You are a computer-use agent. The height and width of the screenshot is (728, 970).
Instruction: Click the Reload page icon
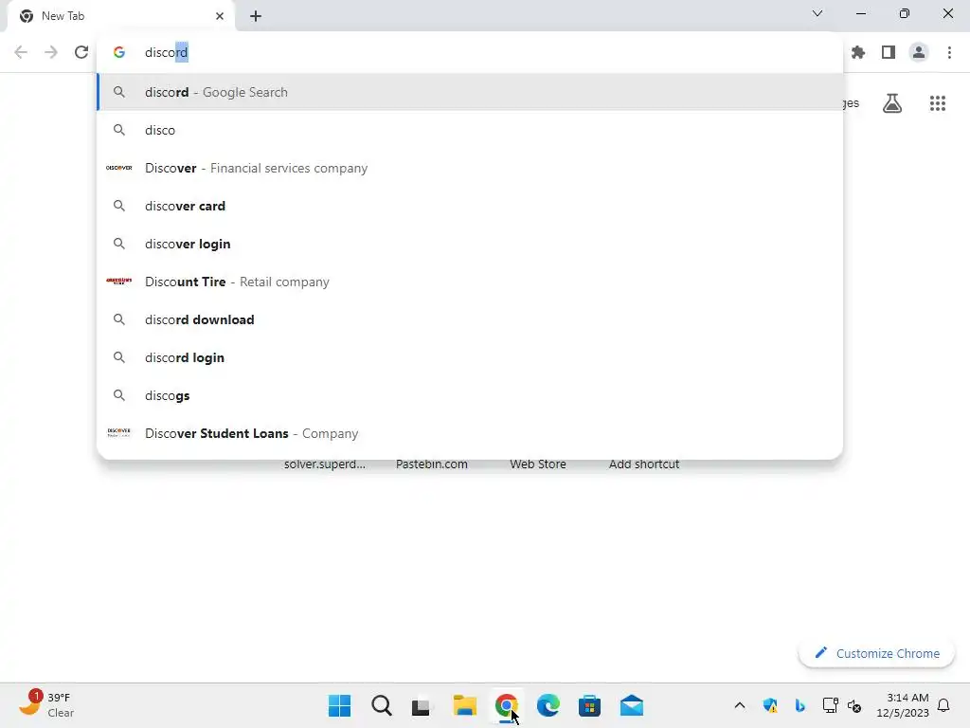pyautogui.click(x=81, y=52)
